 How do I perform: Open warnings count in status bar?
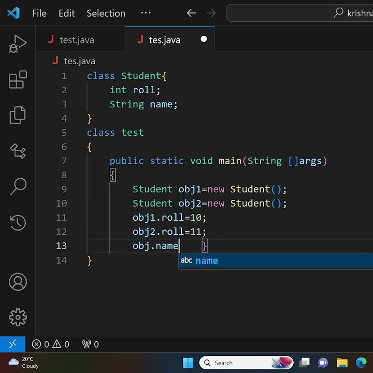[x=61, y=344]
